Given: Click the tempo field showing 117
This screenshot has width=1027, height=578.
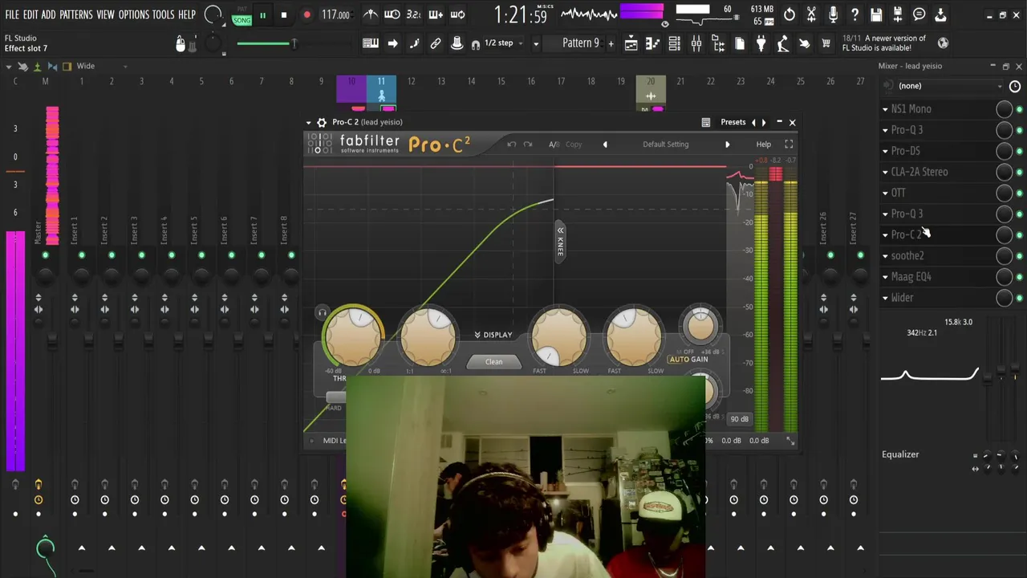Looking at the screenshot, I should click(x=335, y=15).
